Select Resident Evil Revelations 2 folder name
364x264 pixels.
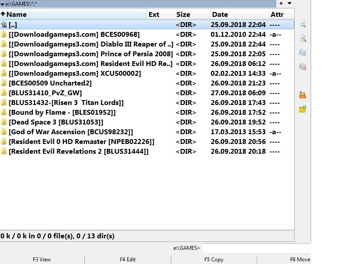point(79,151)
